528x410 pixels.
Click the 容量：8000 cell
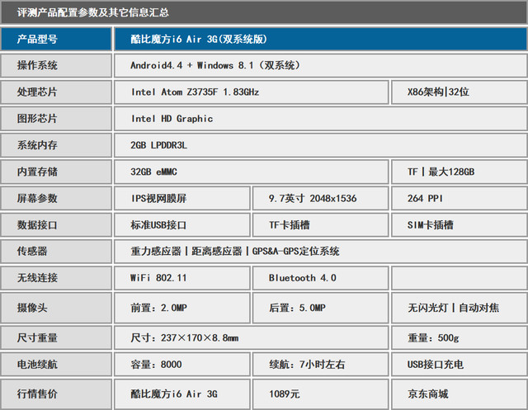coord(182,365)
